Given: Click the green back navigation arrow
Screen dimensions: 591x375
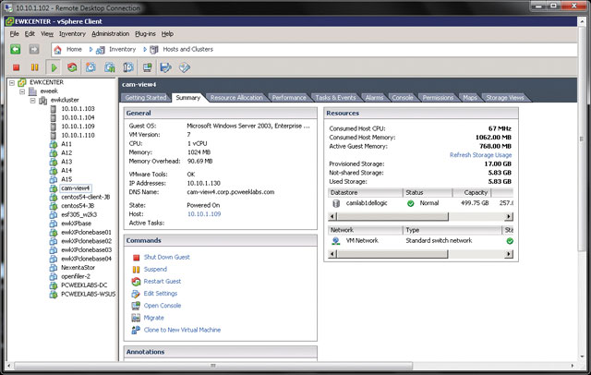Looking at the screenshot, I should 16,49.
